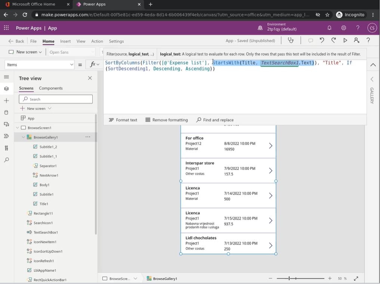Screen dimensions: 380x284
Task: Open the Interspar store item arrow
Action: 271,171
